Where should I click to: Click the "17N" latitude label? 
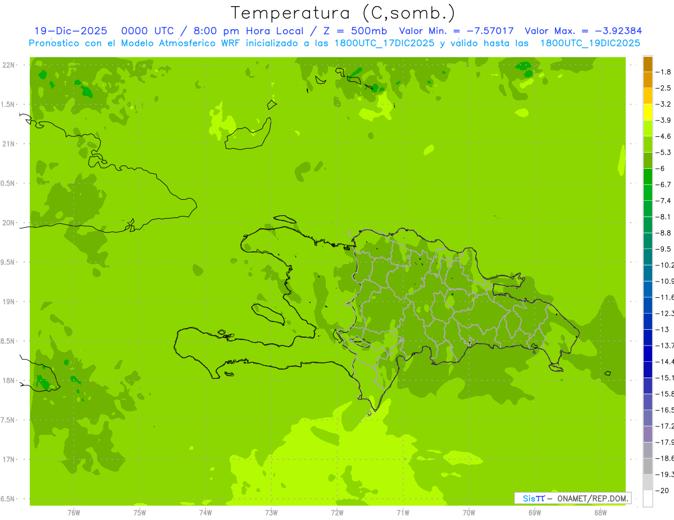coord(9,459)
